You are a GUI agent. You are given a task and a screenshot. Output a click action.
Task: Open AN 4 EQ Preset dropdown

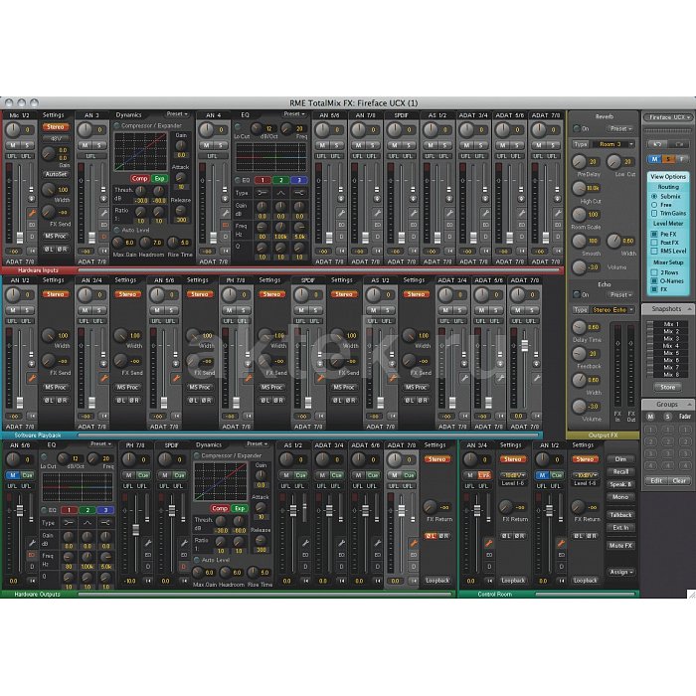point(294,114)
